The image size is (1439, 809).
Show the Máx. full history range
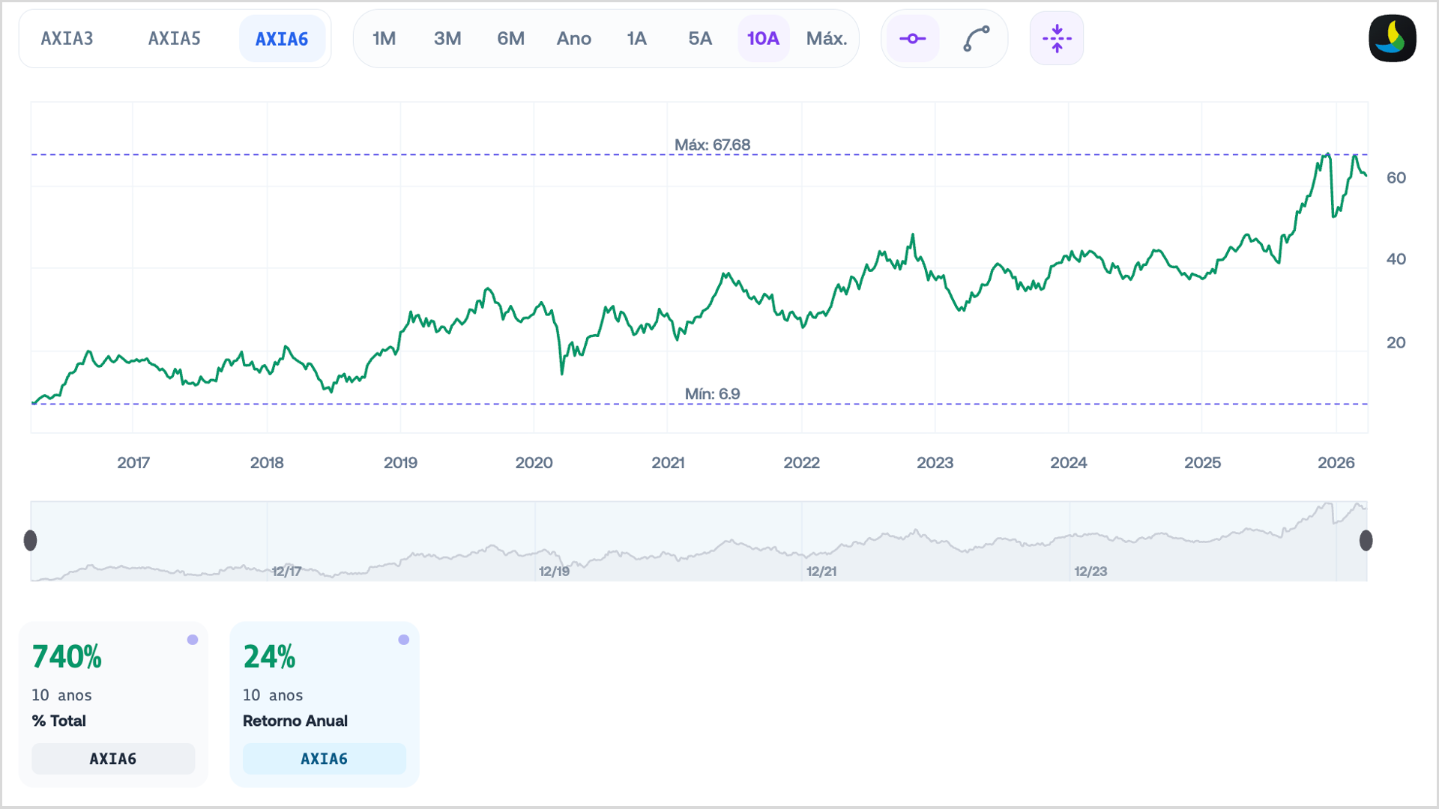pos(826,39)
